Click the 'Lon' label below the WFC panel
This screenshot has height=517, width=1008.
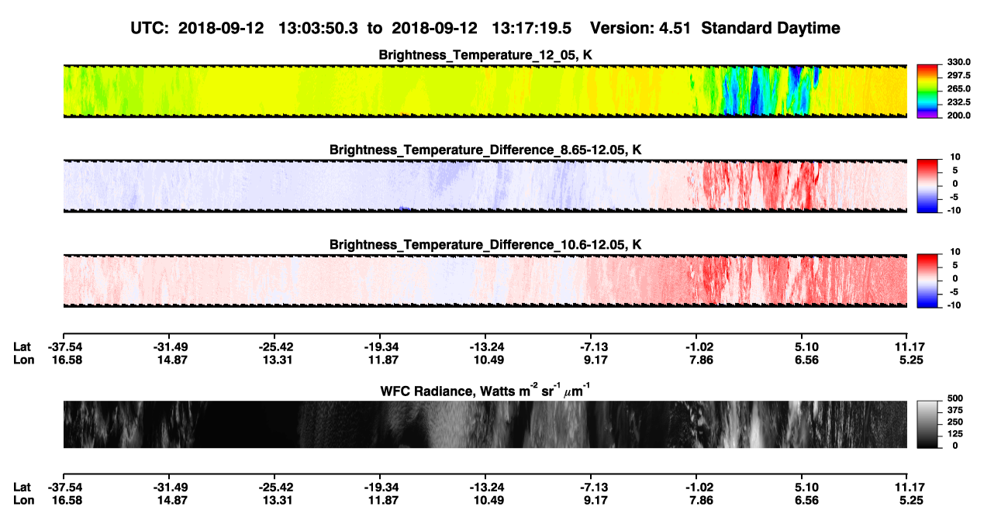22,501
